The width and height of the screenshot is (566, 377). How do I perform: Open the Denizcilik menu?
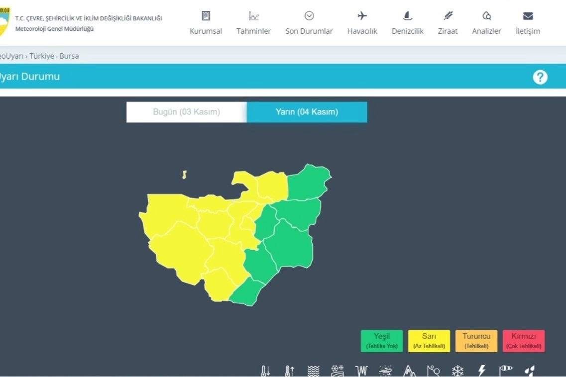(x=407, y=23)
